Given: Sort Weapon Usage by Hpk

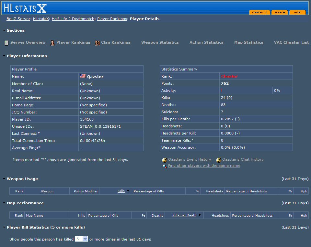Looking at the screenshot, I should 304,191.
